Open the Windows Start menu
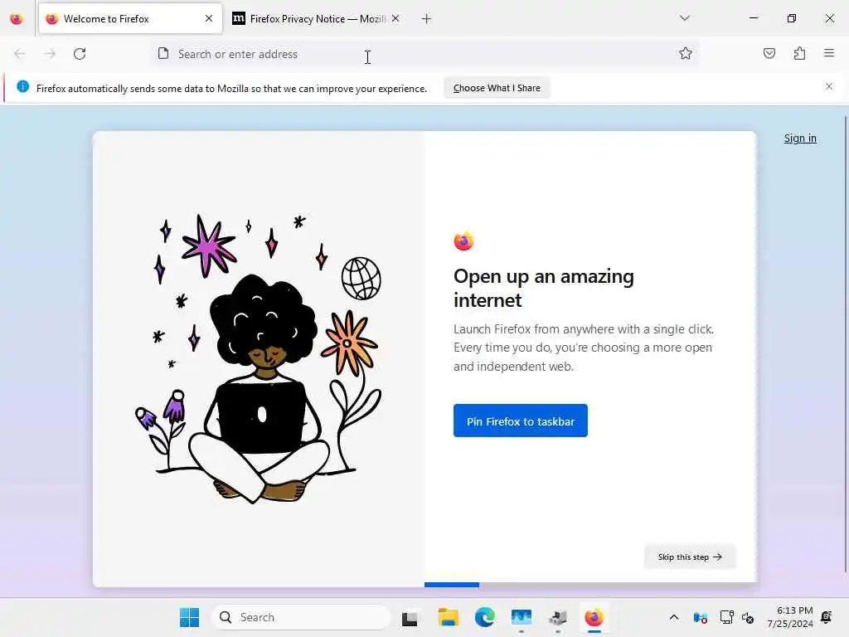 pos(189,617)
